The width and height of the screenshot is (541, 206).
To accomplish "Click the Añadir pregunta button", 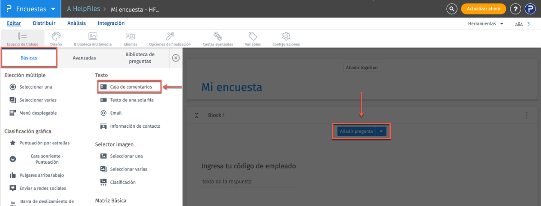I will [356, 131].
